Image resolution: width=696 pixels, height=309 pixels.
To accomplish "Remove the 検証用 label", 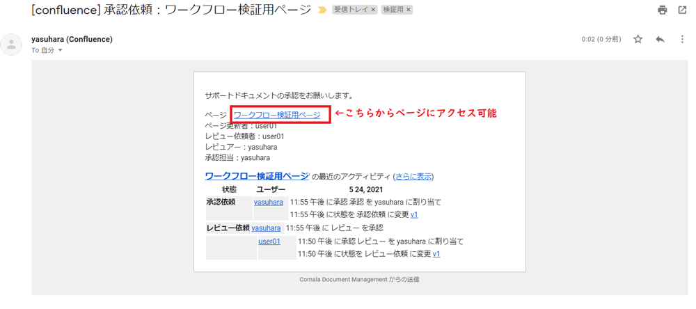I will 408,9.
